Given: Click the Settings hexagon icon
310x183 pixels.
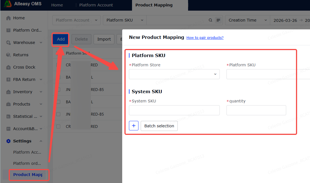Looking at the screenshot, I should tap(8, 141).
